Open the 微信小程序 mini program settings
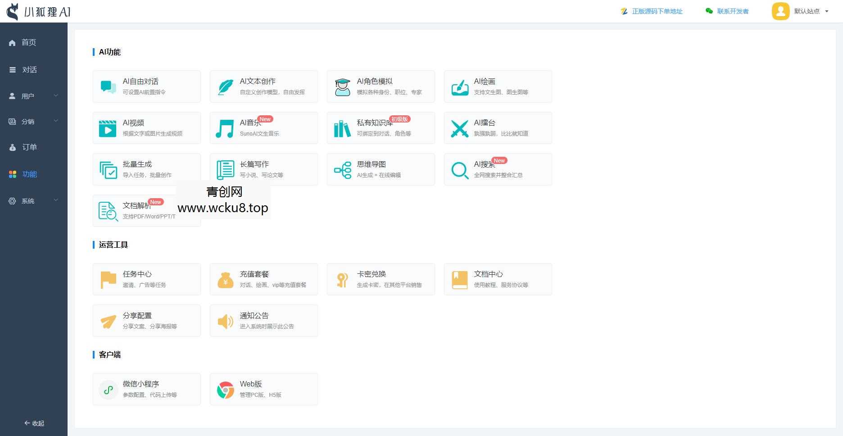 click(146, 389)
